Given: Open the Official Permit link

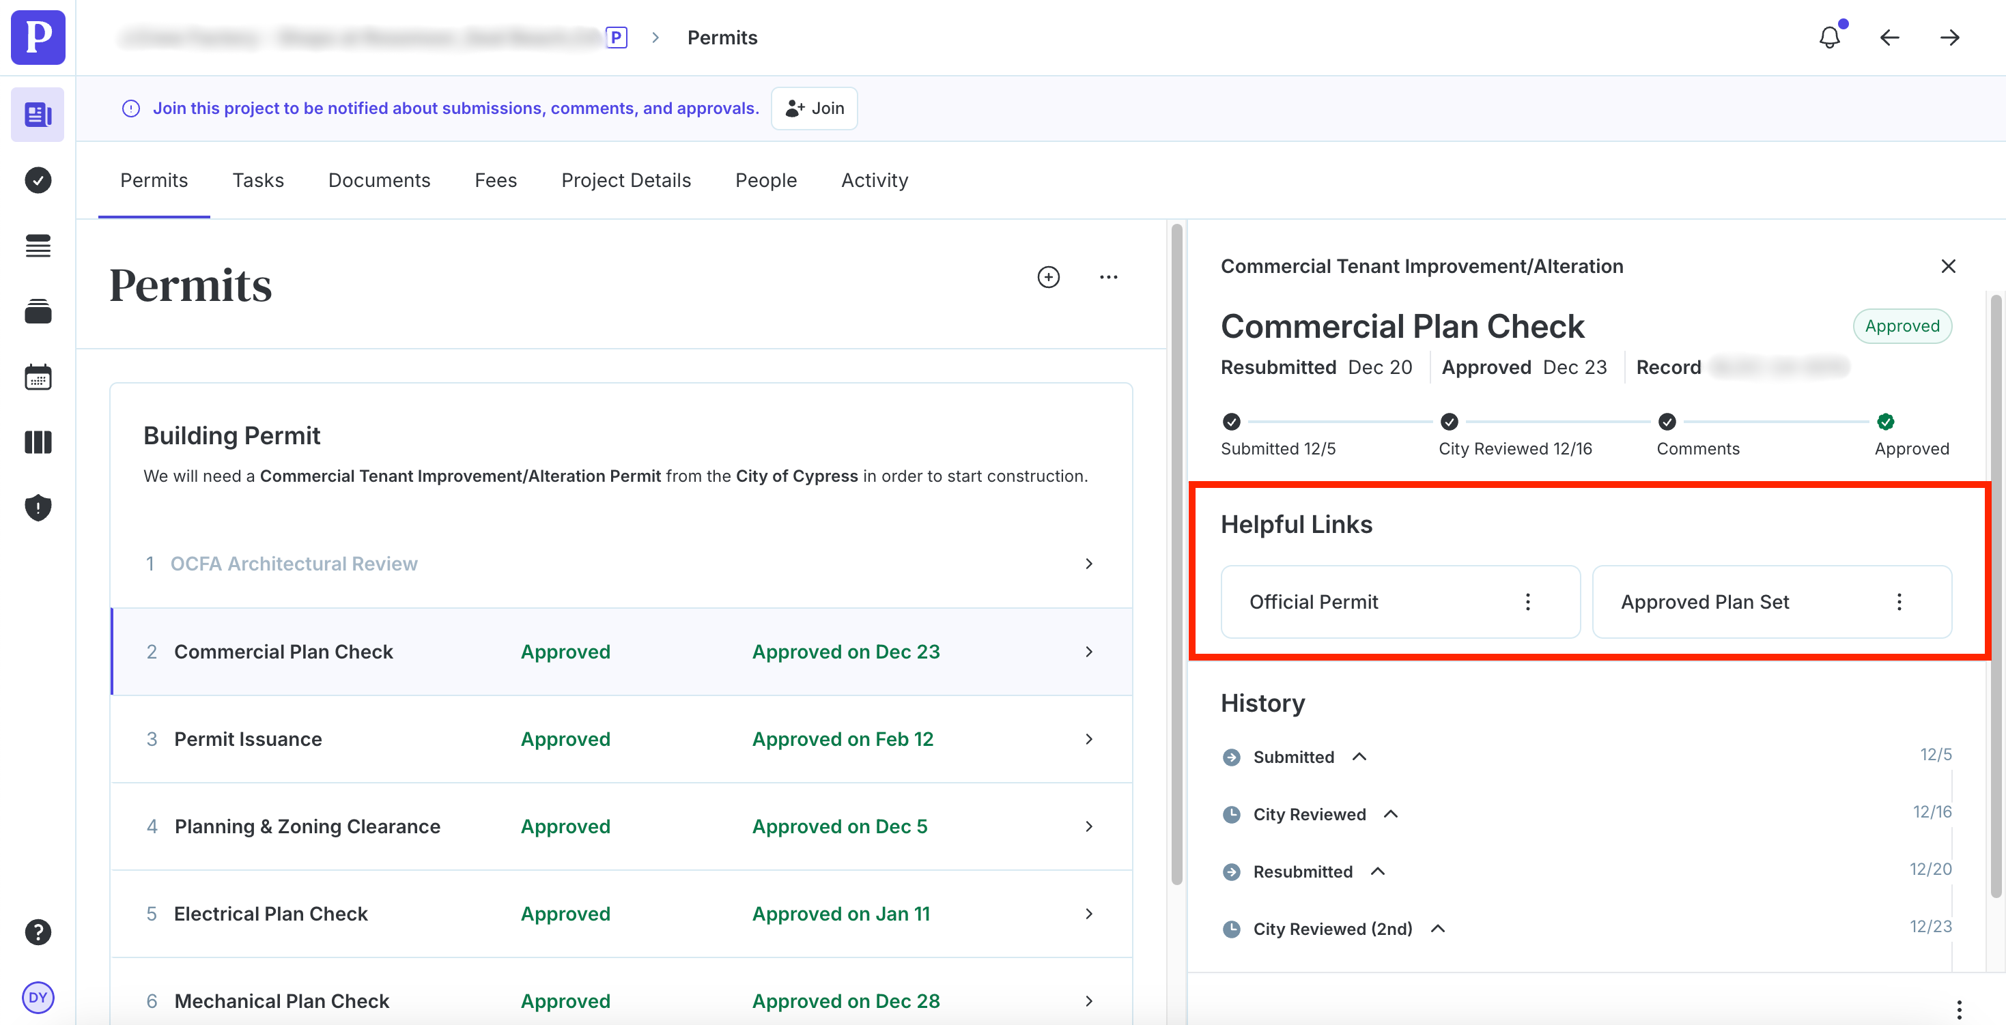Looking at the screenshot, I should pyautogui.click(x=1313, y=602).
